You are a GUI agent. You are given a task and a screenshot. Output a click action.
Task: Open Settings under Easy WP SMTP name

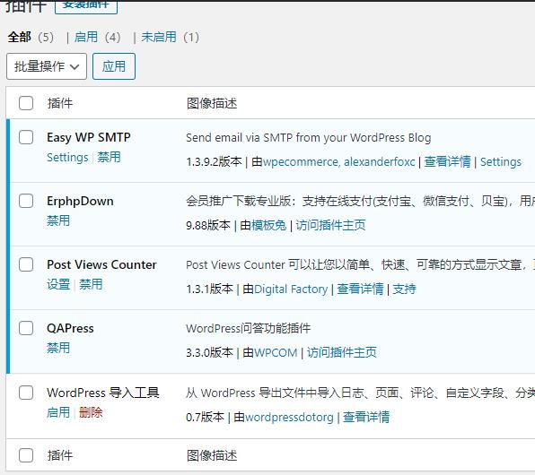point(67,158)
